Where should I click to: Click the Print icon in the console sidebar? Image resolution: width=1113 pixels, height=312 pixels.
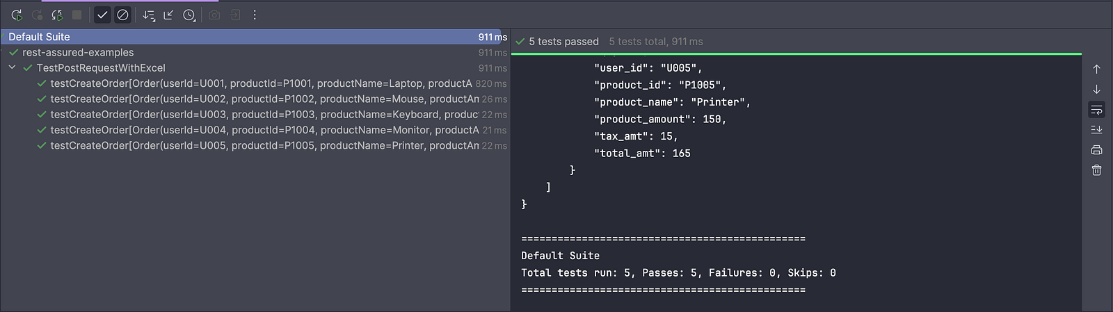coord(1096,150)
